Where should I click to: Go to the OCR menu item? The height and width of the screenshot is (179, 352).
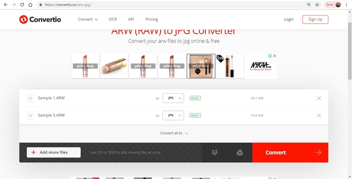point(113,19)
